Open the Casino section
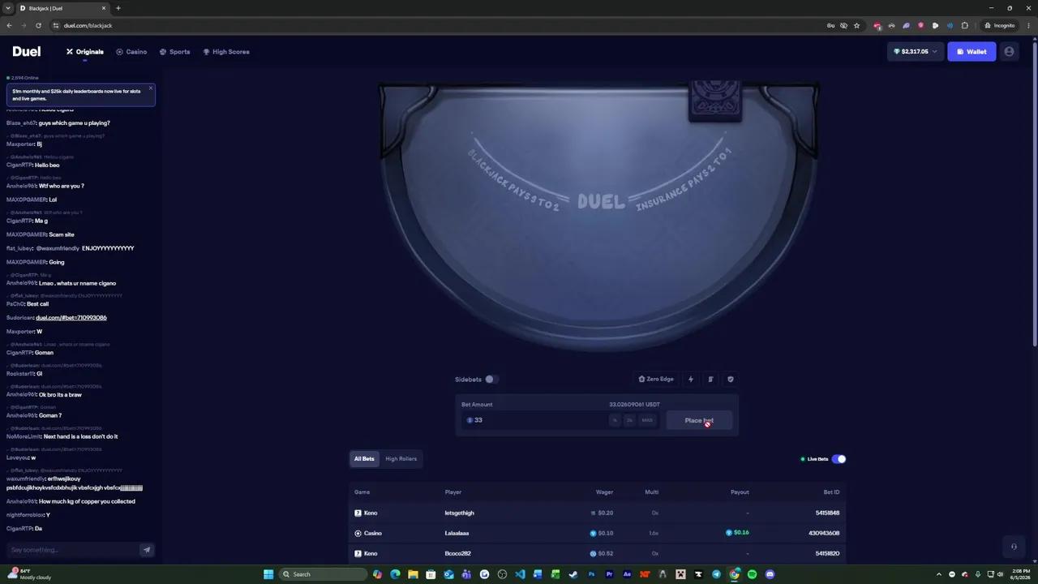The image size is (1038, 584). click(x=131, y=52)
